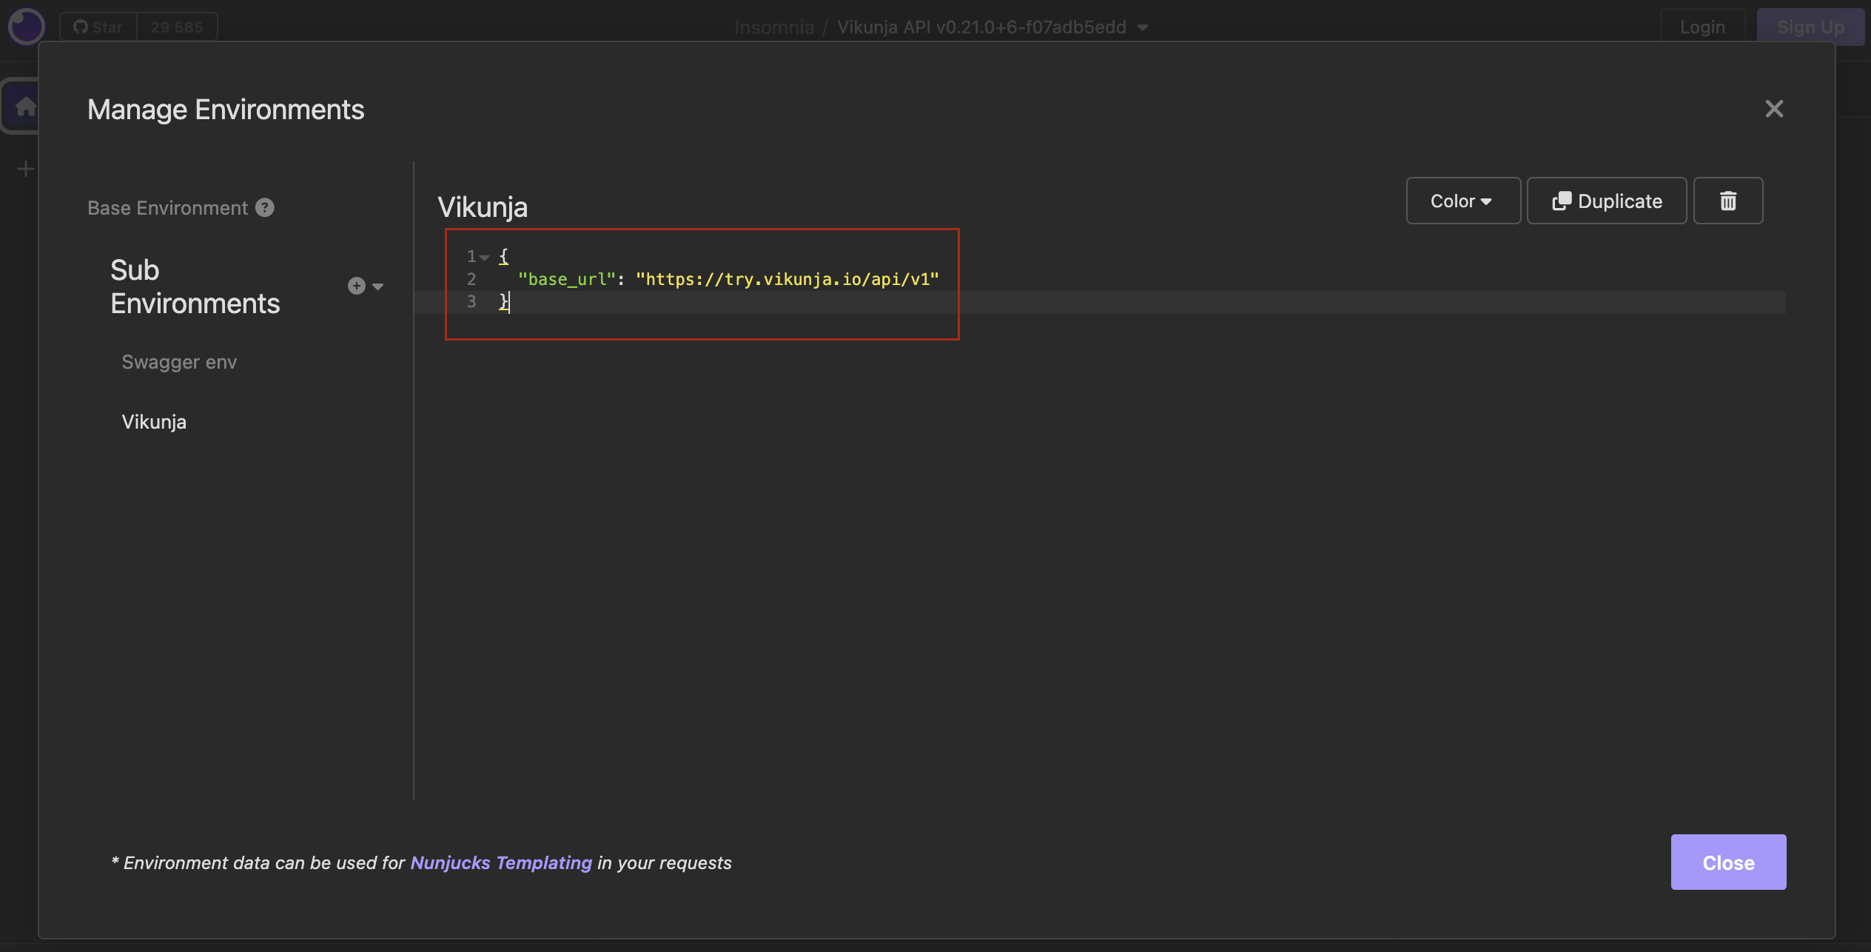Select Base Environment in sidebar

[167, 208]
